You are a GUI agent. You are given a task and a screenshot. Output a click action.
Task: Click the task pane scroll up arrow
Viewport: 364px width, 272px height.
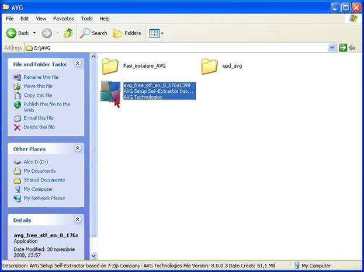(93, 56)
